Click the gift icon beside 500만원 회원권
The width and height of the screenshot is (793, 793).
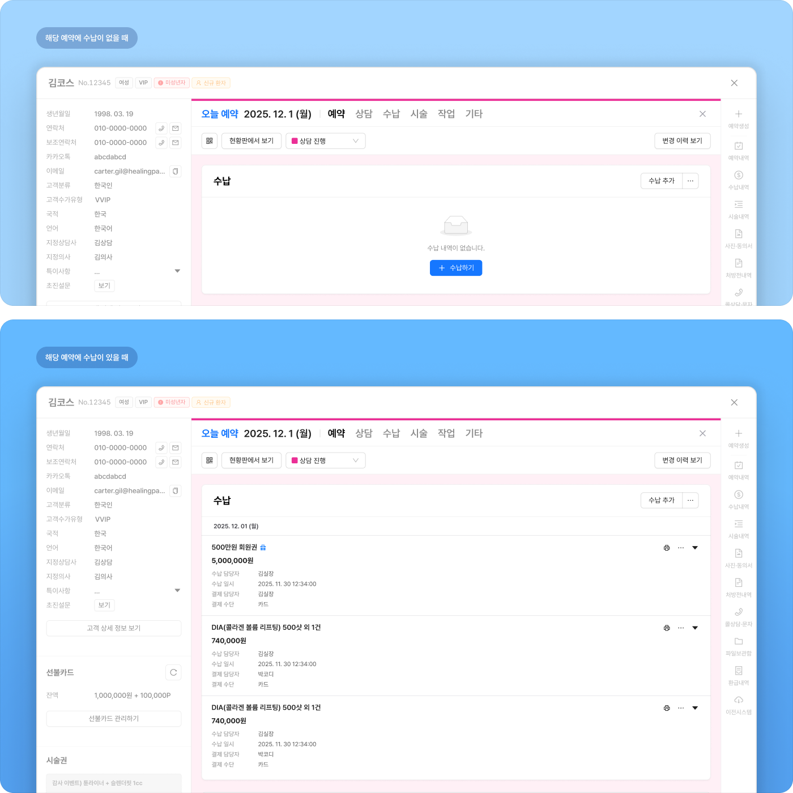263,548
